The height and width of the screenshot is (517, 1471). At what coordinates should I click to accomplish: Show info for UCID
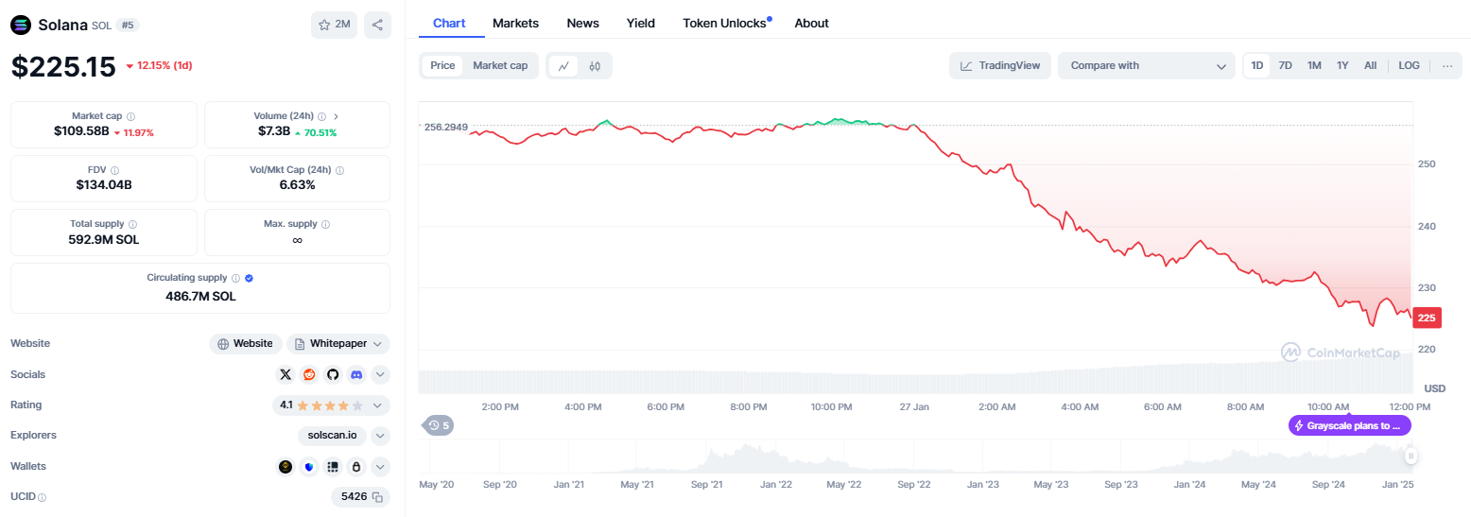pyautogui.click(x=42, y=497)
